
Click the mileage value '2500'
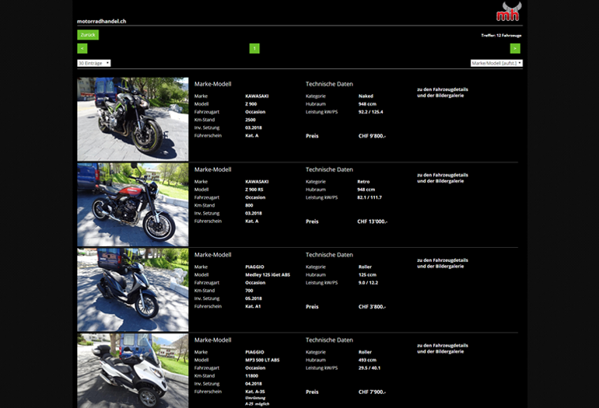pyautogui.click(x=250, y=120)
